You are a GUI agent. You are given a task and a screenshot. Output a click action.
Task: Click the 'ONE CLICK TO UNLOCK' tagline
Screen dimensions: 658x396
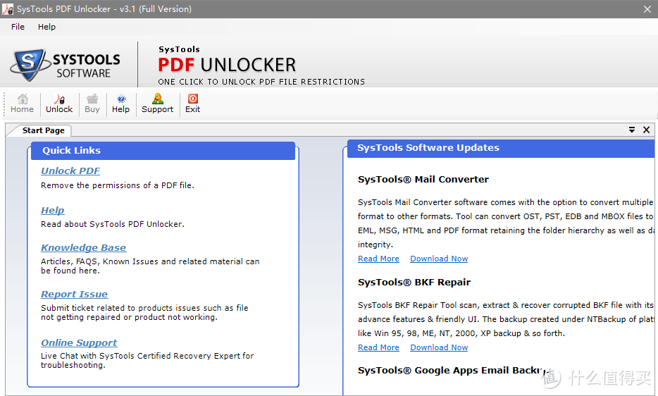261,82
